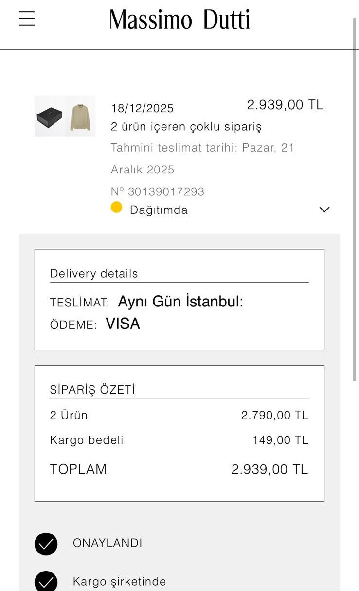Click the Dağıtımda status label

(159, 210)
